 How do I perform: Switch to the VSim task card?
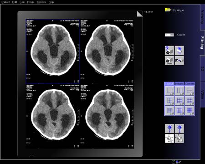[x=203, y=94]
